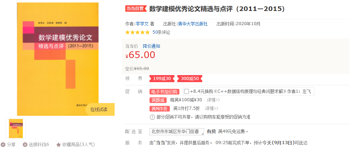Open publisher 清华大学出版社 link
The image size is (356, 148).
(x=193, y=24)
